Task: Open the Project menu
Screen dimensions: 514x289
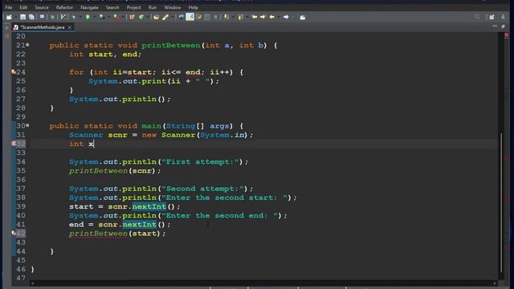Action: 133,7
